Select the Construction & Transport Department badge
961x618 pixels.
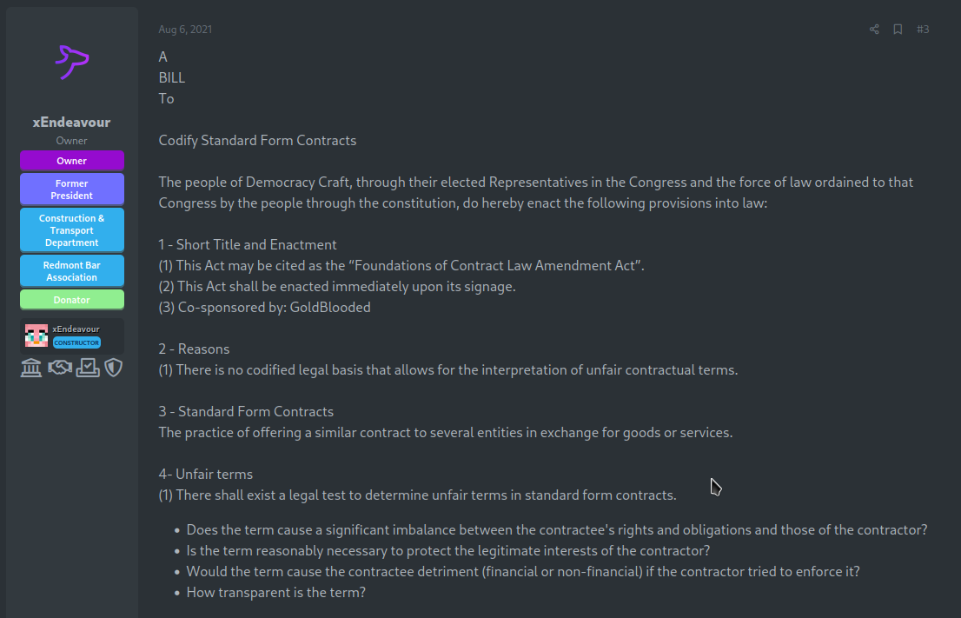coord(72,230)
